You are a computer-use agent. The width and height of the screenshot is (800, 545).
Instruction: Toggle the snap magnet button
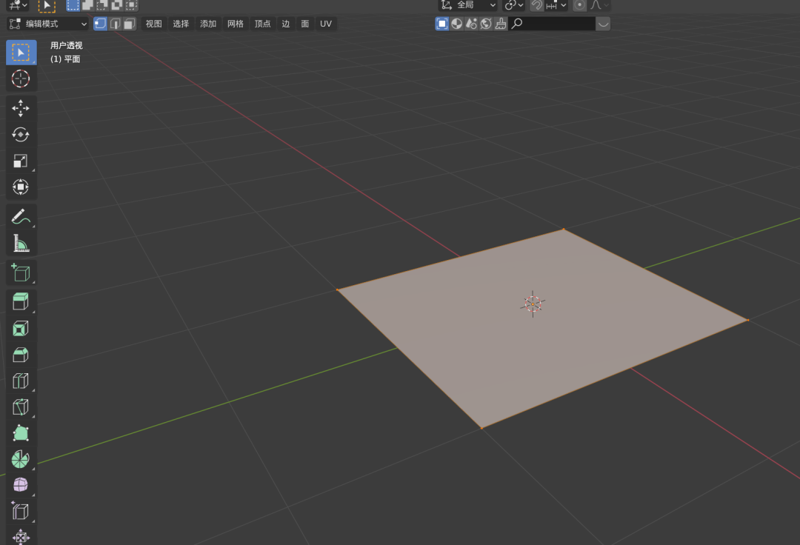click(537, 5)
